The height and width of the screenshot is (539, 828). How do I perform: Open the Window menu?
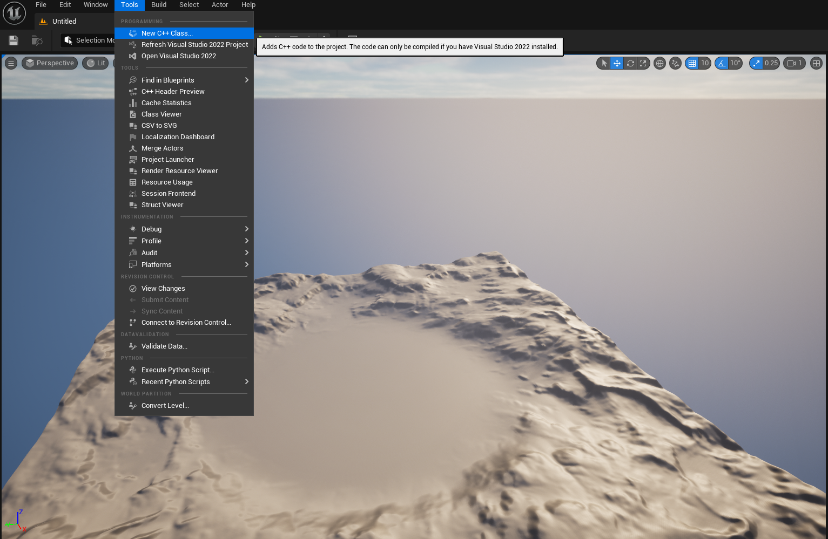[x=96, y=5]
